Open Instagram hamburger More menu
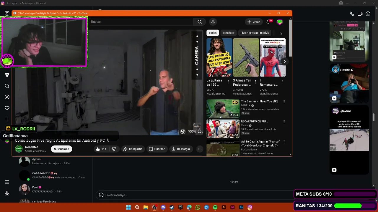 pyautogui.click(x=7, y=182)
